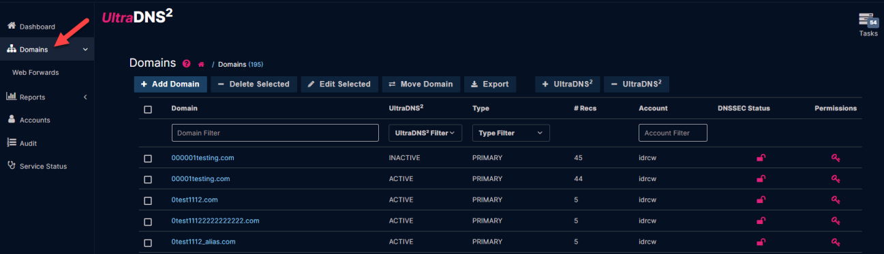The width and height of the screenshot is (884, 254).
Task: Open permissions key icon for 0test1112_alias.com
Action: [836, 242]
